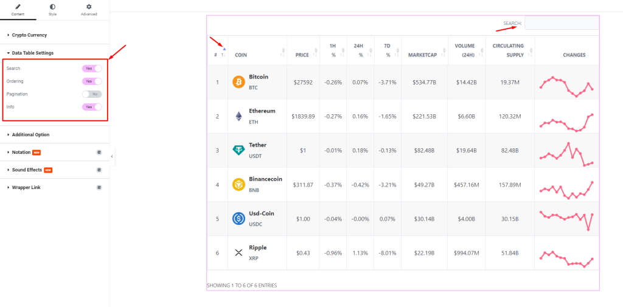Image resolution: width=623 pixels, height=307 pixels.
Task: Enable the Pagination switch
Action: (92, 94)
